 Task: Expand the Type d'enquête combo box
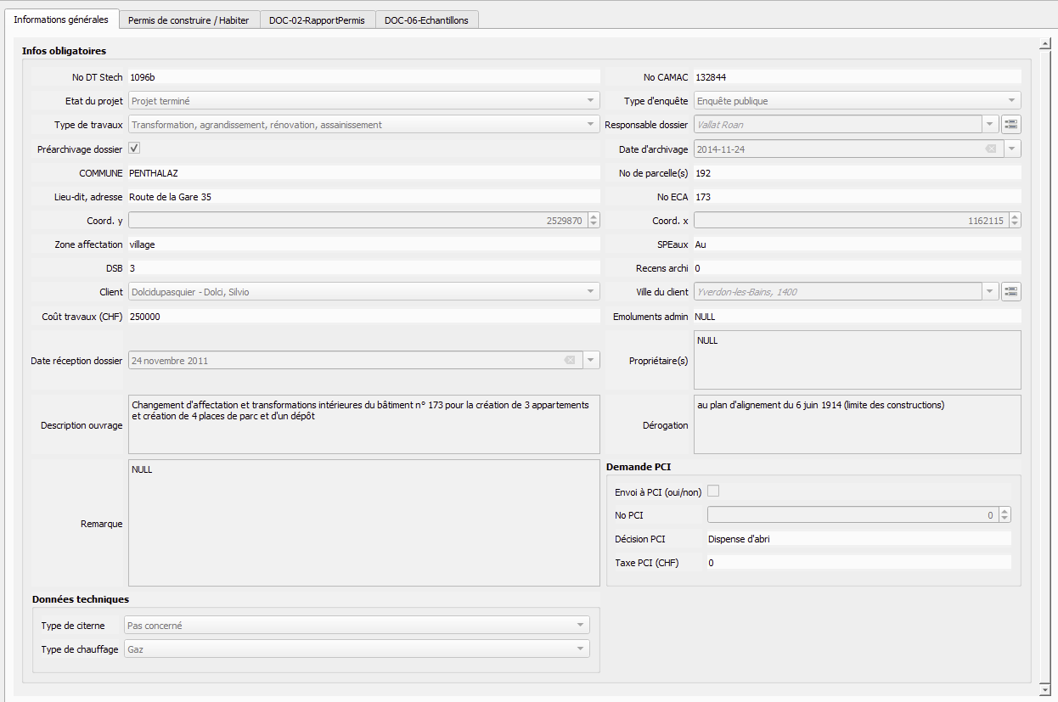[x=1012, y=101]
